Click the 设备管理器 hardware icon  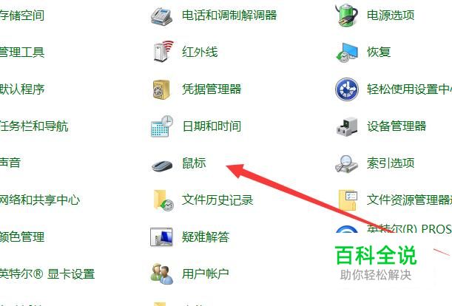tap(347, 126)
